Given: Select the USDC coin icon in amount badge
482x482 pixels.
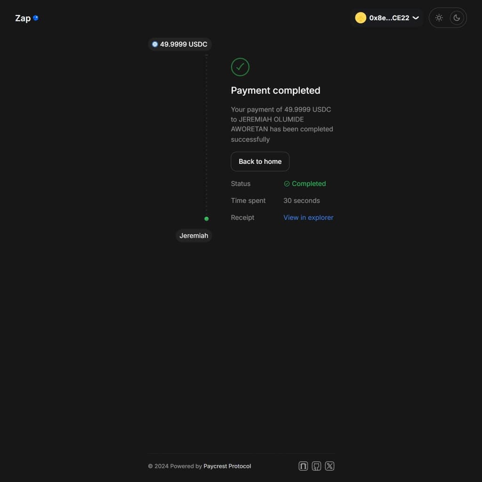Looking at the screenshot, I should tap(155, 44).
